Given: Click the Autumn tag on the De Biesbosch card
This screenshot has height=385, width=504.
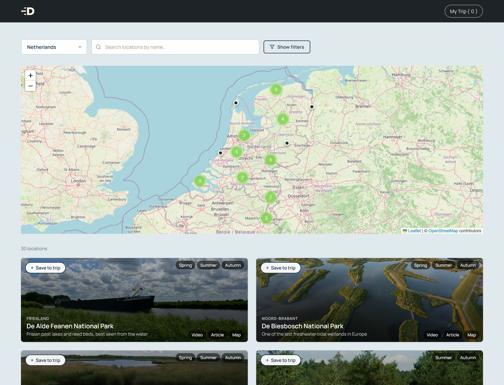Looking at the screenshot, I should tap(468, 265).
